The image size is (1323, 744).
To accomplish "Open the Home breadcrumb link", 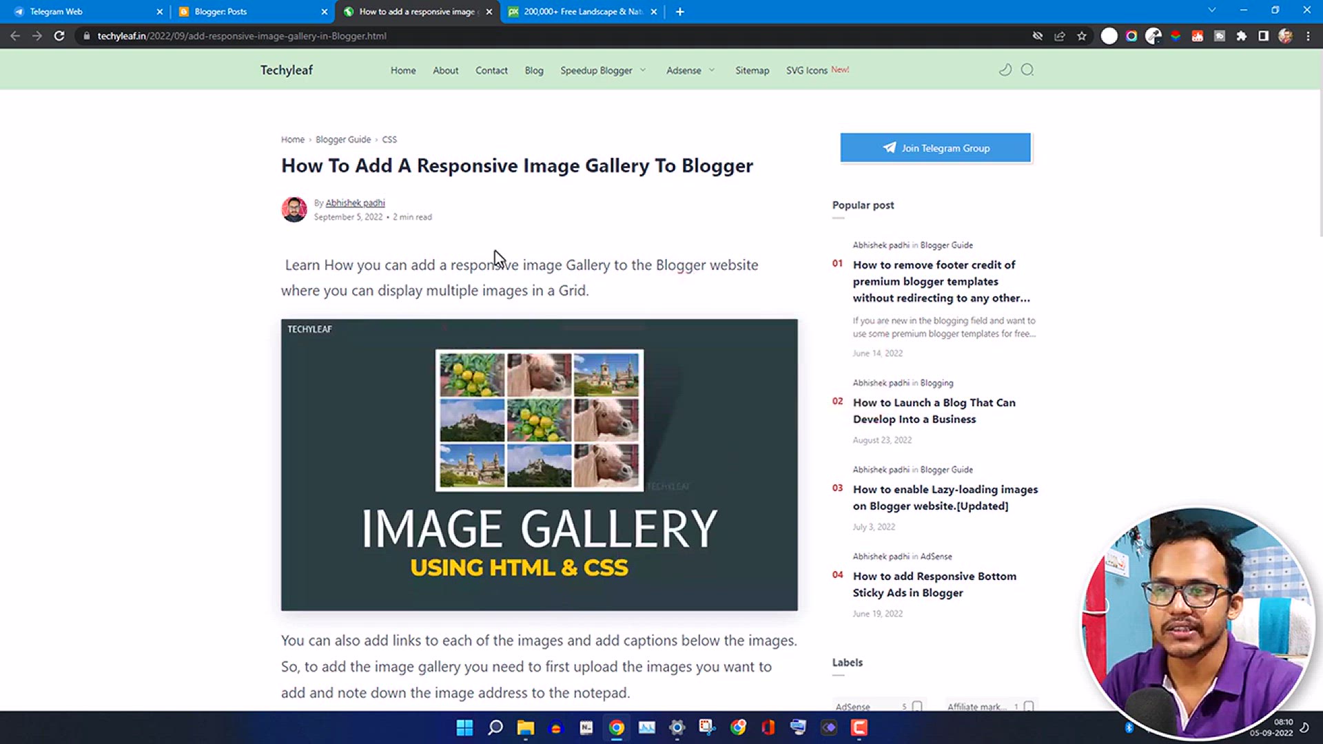I will 293,139.
